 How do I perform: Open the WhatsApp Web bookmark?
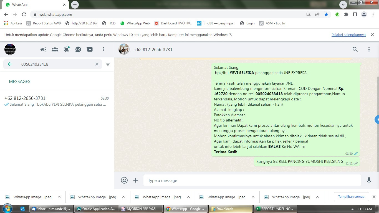point(135,23)
